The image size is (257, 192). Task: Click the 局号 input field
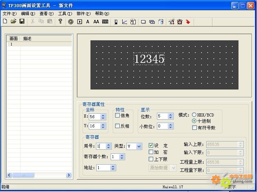click(x=101, y=146)
